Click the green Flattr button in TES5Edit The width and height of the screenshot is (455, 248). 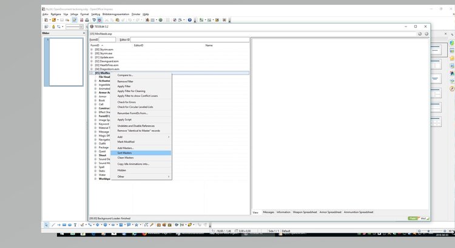413,218
